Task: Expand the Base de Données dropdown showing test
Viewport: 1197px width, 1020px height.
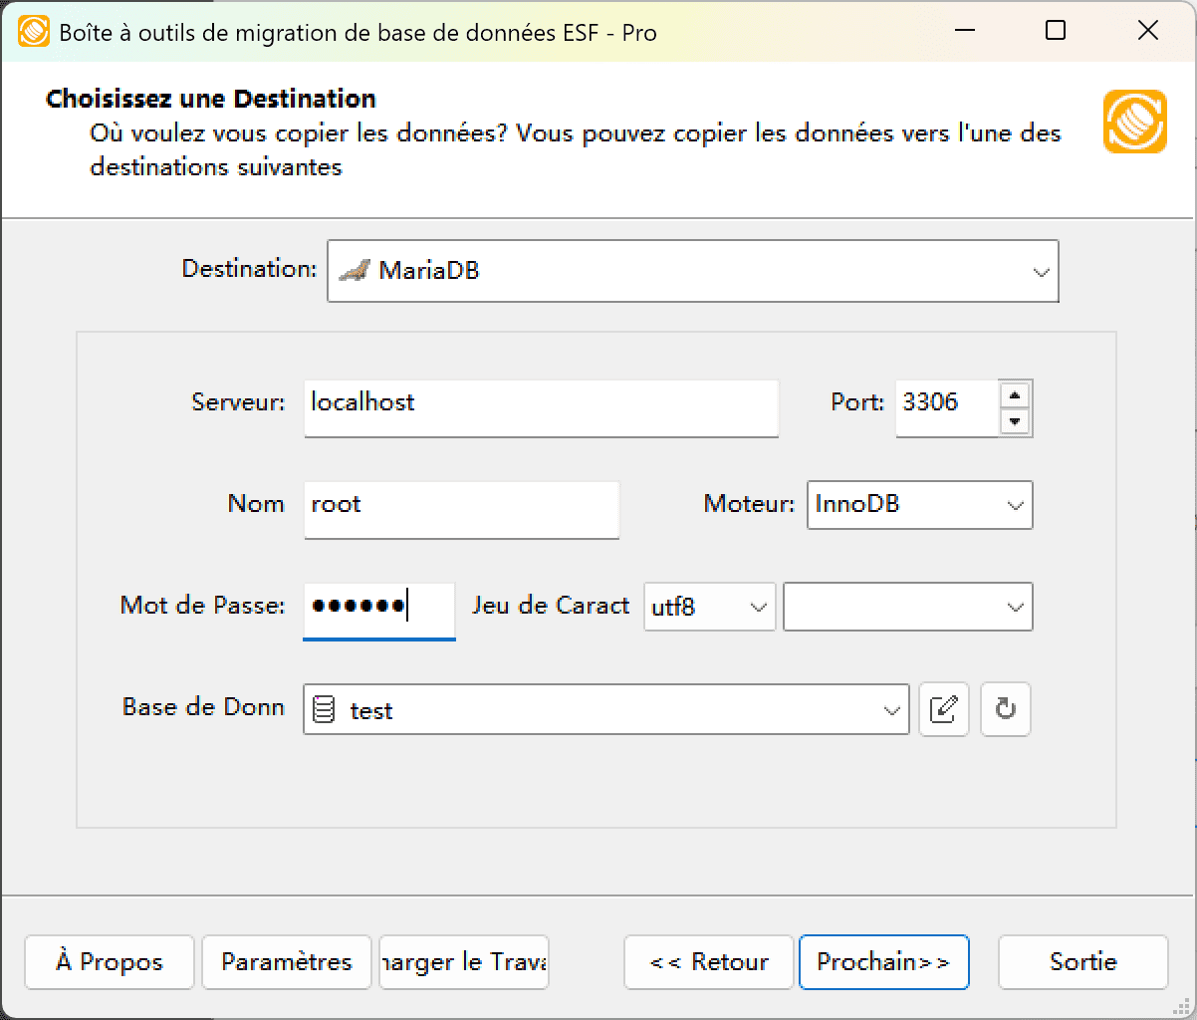Action: tap(889, 708)
